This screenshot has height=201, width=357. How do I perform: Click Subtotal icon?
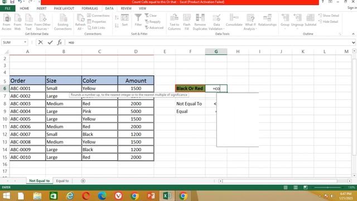coord(310,20)
